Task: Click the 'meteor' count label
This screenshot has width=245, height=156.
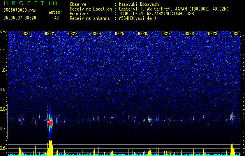Action: tap(55, 12)
